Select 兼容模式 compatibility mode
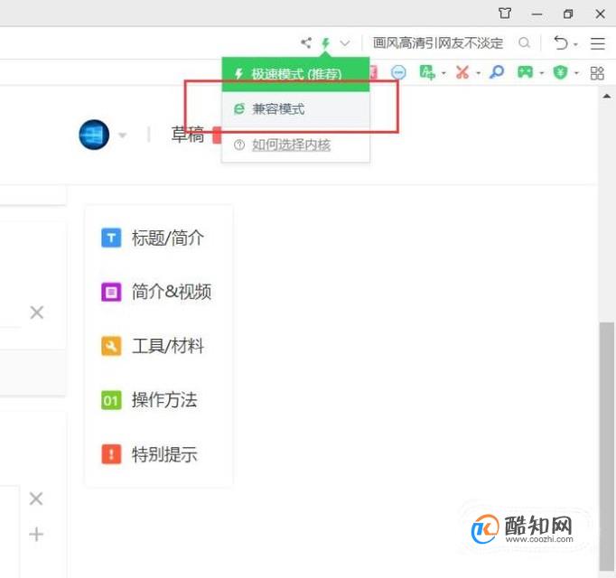This screenshot has height=578, width=616. point(295,109)
